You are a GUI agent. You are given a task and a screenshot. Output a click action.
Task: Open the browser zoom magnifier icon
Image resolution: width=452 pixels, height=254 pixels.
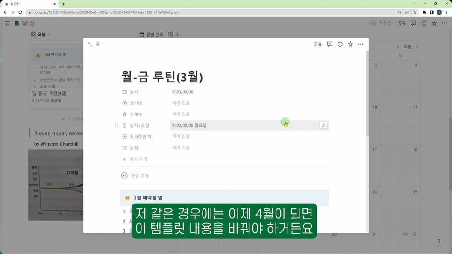pyautogui.click(x=399, y=12)
